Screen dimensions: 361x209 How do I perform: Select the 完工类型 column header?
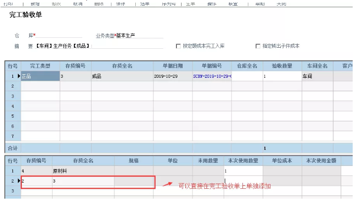(40, 66)
